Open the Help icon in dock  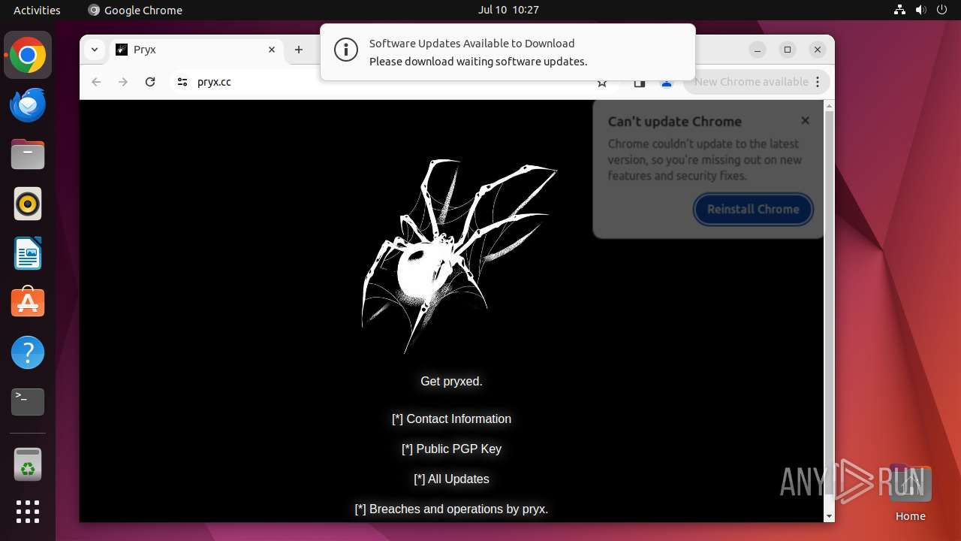(28, 352)
